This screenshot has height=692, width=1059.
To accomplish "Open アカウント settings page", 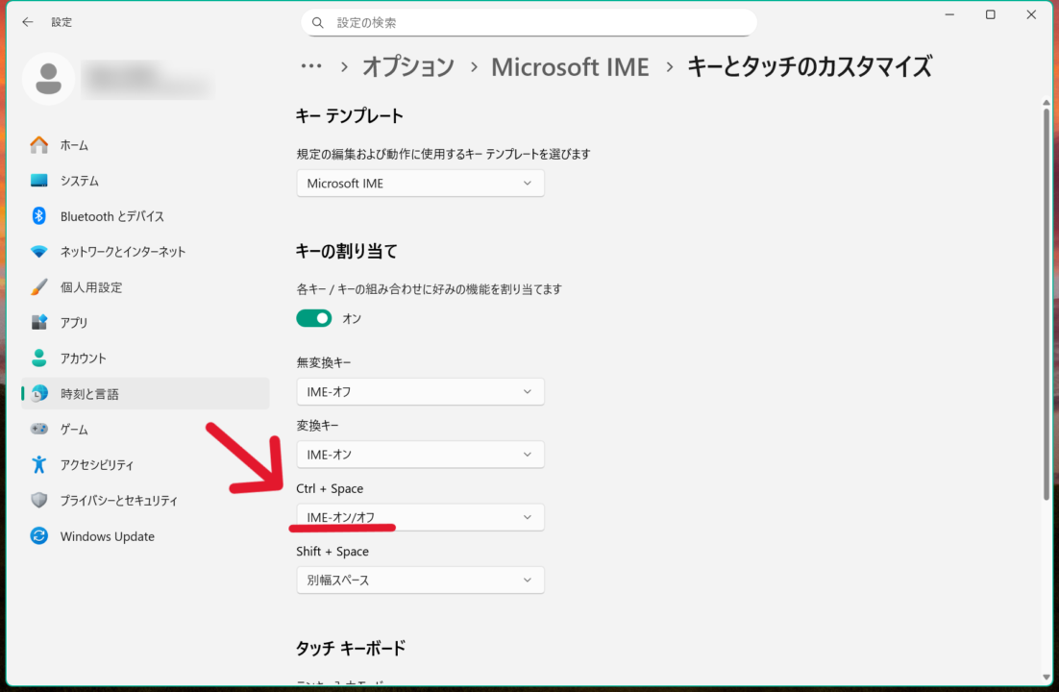I will coord(145,358).
